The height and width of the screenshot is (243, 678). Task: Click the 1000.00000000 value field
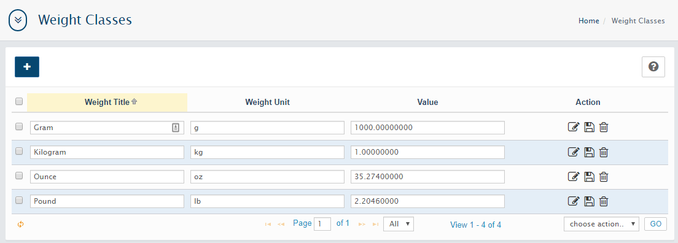(x=427, y=128)
